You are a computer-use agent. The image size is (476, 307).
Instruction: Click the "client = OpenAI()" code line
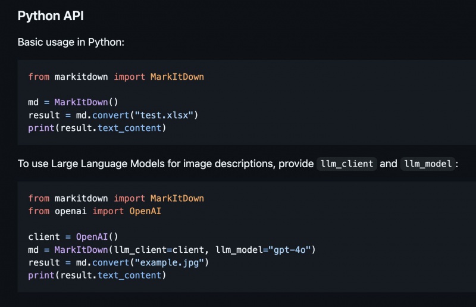pos(73,237)
